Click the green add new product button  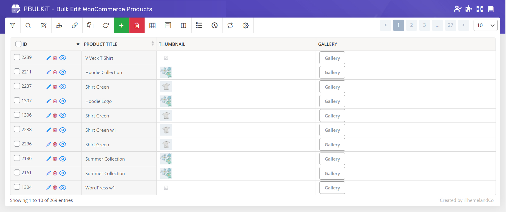(x=121, y=26)
